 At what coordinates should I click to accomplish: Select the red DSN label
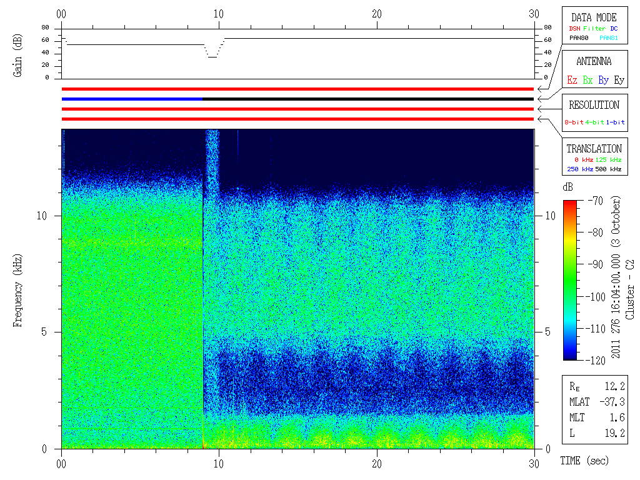575,29
